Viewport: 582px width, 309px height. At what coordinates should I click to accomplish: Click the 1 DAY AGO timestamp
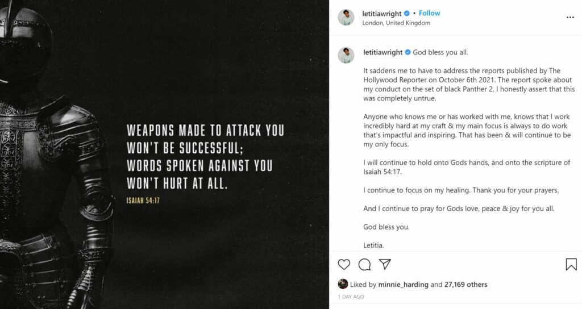pos(351,297)
